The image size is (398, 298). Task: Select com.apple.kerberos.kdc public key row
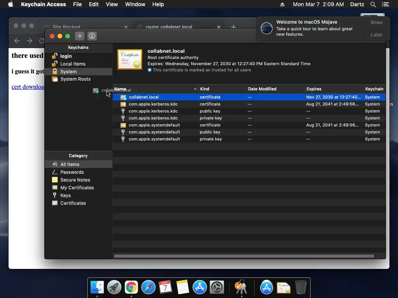click(249, 111)
